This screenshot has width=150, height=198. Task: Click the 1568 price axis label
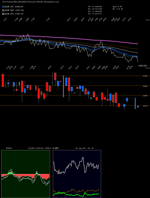point(145,96)
